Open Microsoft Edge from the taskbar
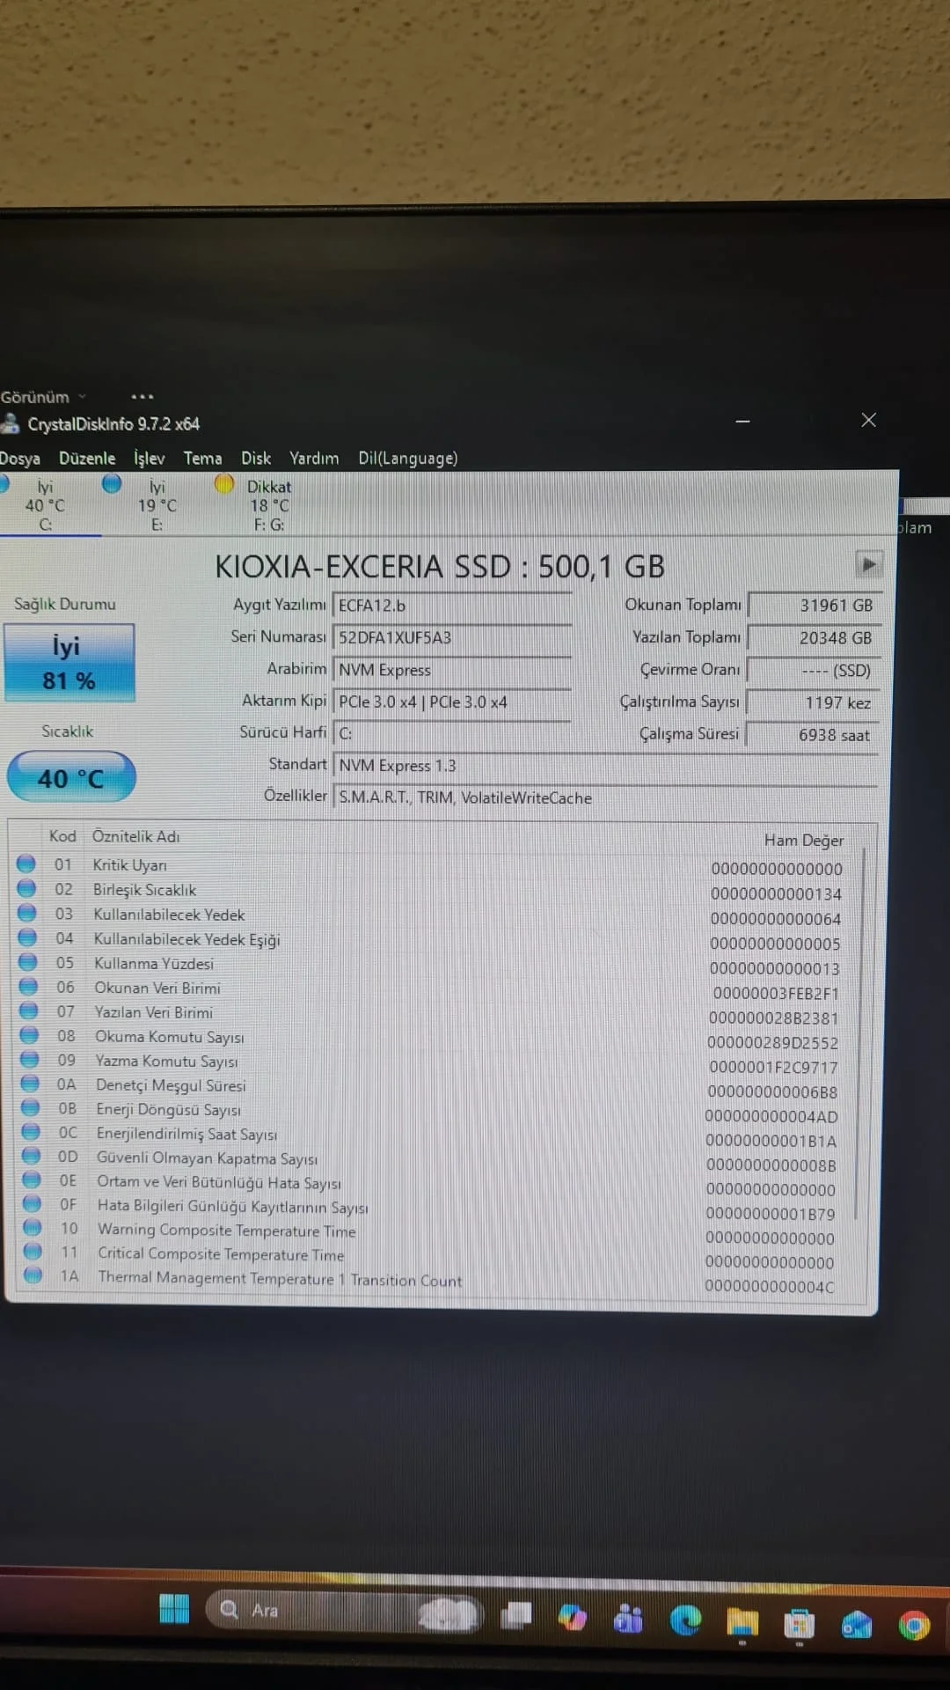Viewport: 950px width, 1690px height. [685, 1620]
